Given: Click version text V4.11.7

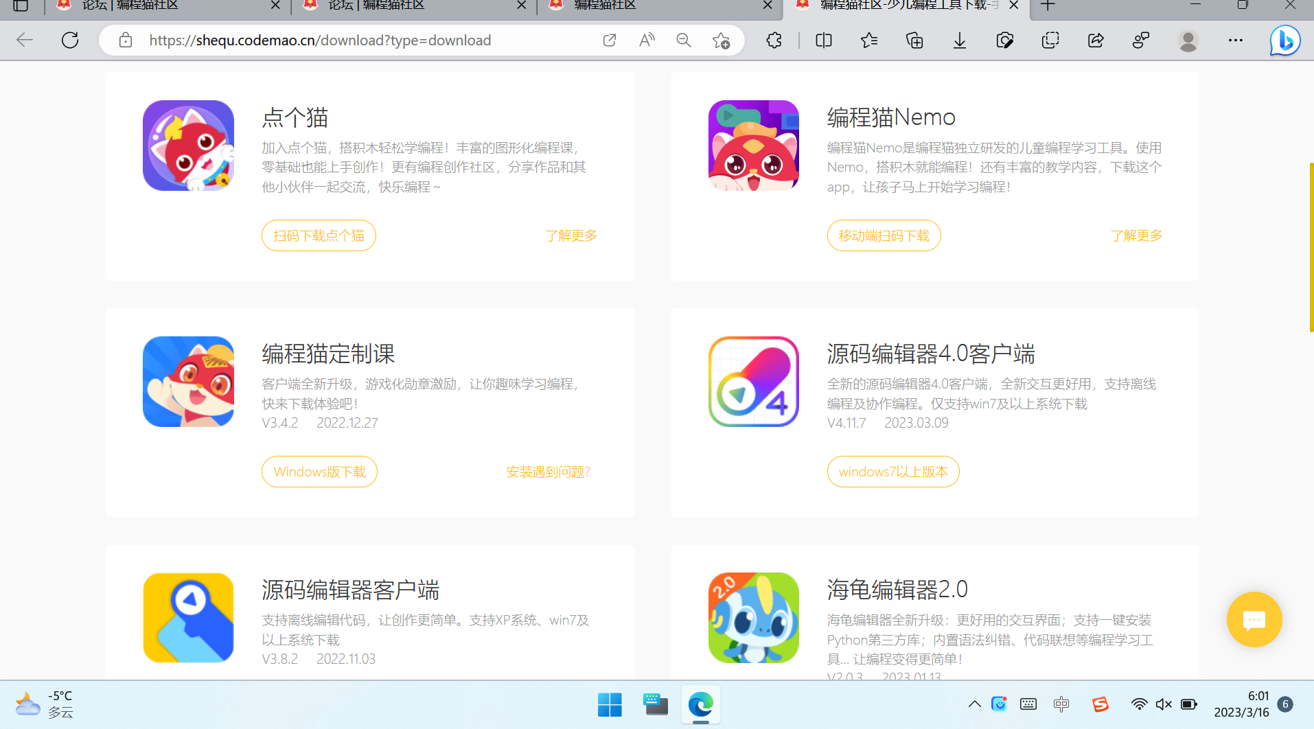Looking at the screenshot, I should (x=846, y=423).
